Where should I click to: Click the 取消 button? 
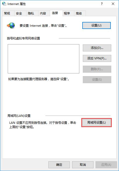click(83, 165)
